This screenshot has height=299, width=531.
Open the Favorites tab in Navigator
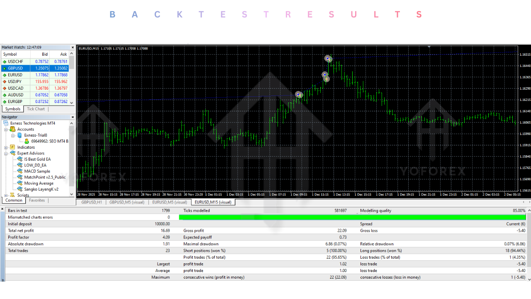pos(37,201)
